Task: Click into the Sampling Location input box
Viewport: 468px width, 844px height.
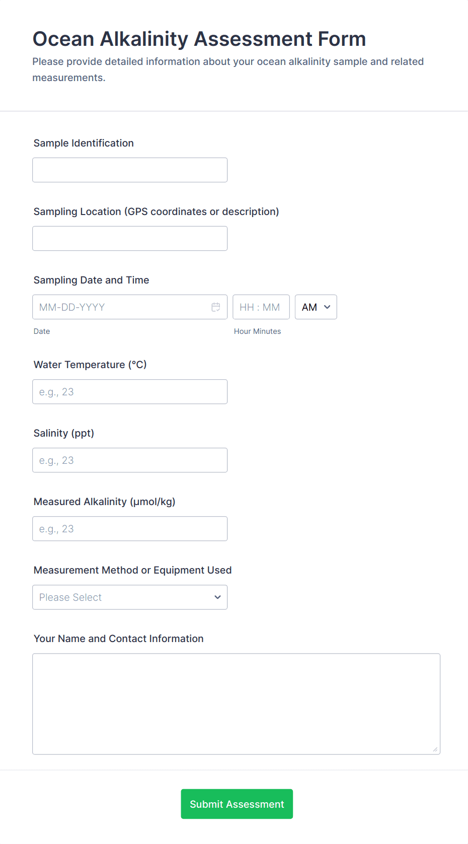Action: 130,239
